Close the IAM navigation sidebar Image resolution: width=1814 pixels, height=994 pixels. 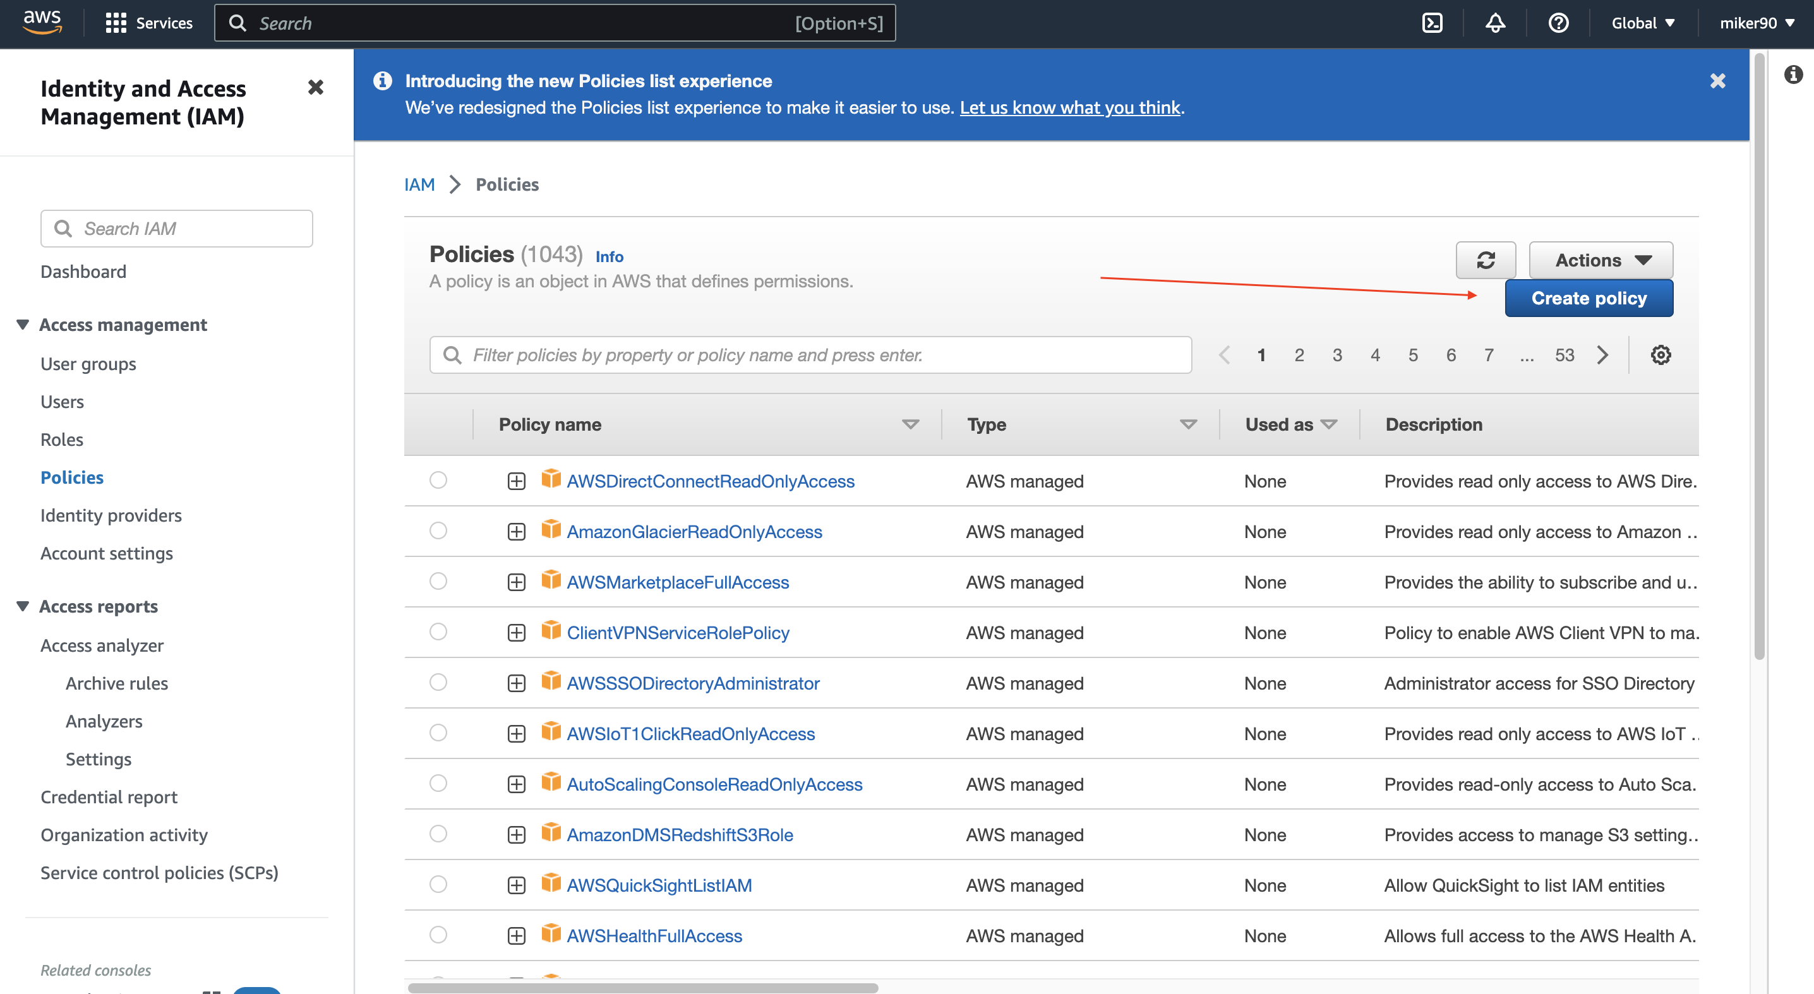pyautogui.click(x=315, y=87)
